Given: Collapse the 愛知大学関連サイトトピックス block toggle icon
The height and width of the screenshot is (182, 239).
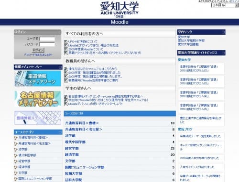Looking at the screenshot, I should pos(223,53).
